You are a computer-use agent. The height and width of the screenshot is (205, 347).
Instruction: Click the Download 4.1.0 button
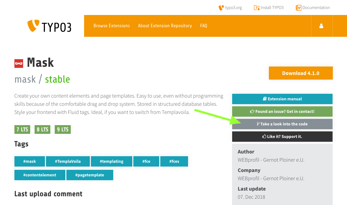pos(301,73)
